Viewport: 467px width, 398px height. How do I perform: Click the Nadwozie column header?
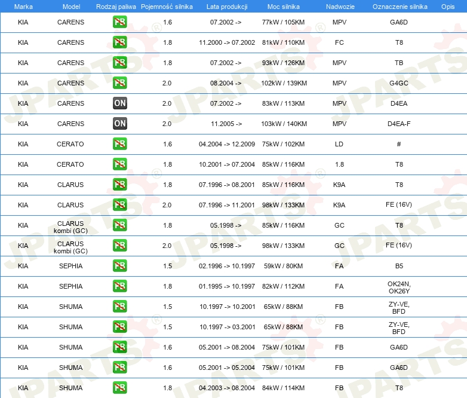click(x=340, y=7)
